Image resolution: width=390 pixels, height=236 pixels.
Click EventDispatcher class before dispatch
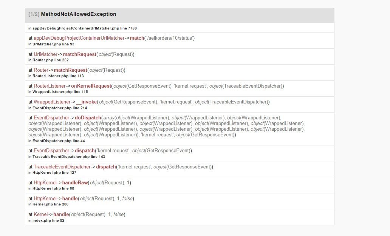click(51, 151)
